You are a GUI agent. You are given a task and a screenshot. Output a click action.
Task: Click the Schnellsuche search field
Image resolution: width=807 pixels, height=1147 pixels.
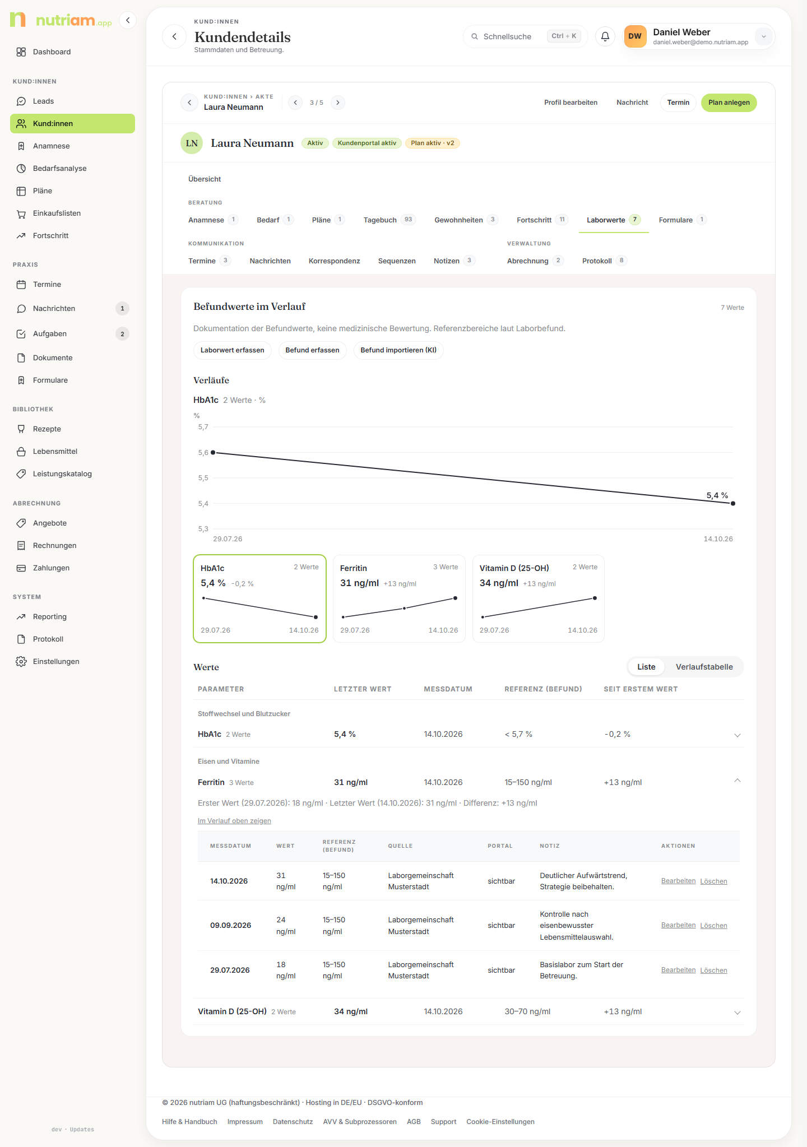[x=525, y=36]
